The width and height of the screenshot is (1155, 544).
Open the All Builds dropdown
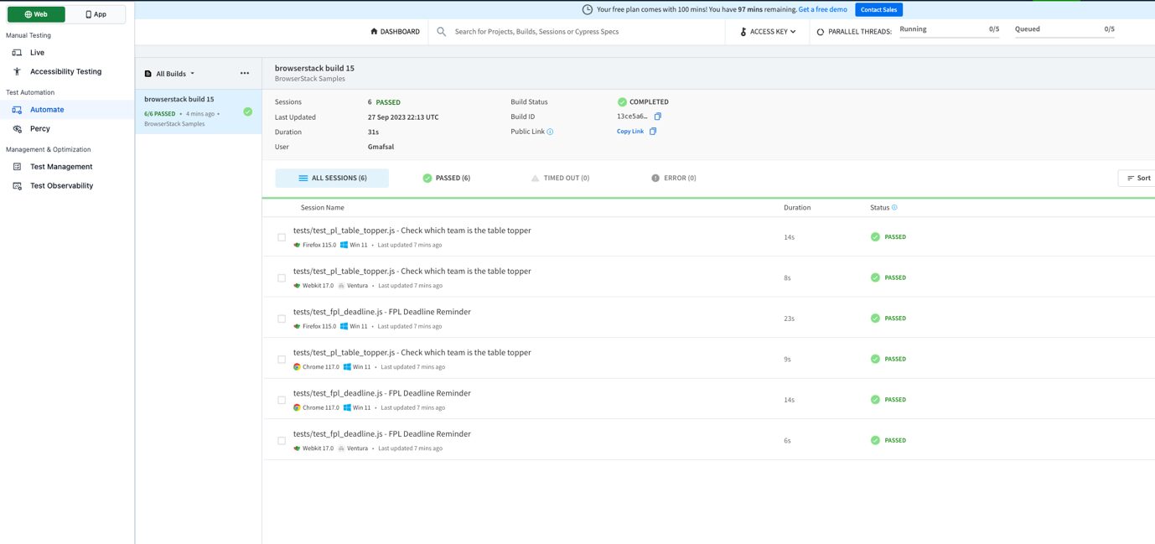tap(169, 73)
